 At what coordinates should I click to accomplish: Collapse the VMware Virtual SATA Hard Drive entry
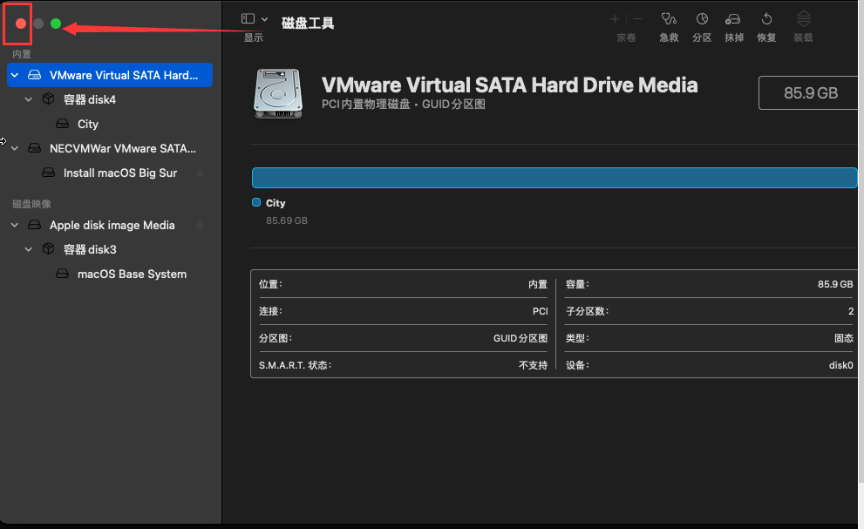coord(14,75)
